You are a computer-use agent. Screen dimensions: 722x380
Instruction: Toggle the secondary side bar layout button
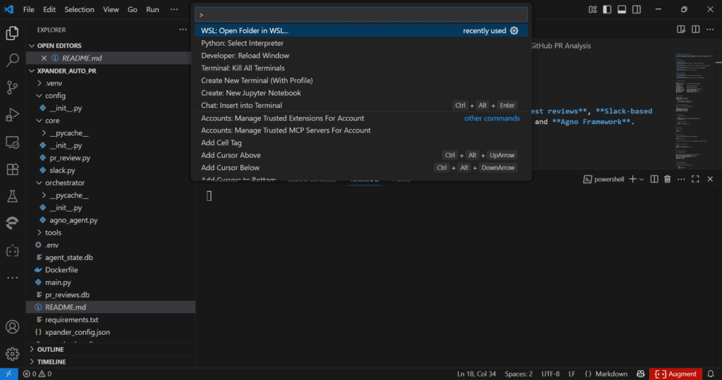[637, 9]
